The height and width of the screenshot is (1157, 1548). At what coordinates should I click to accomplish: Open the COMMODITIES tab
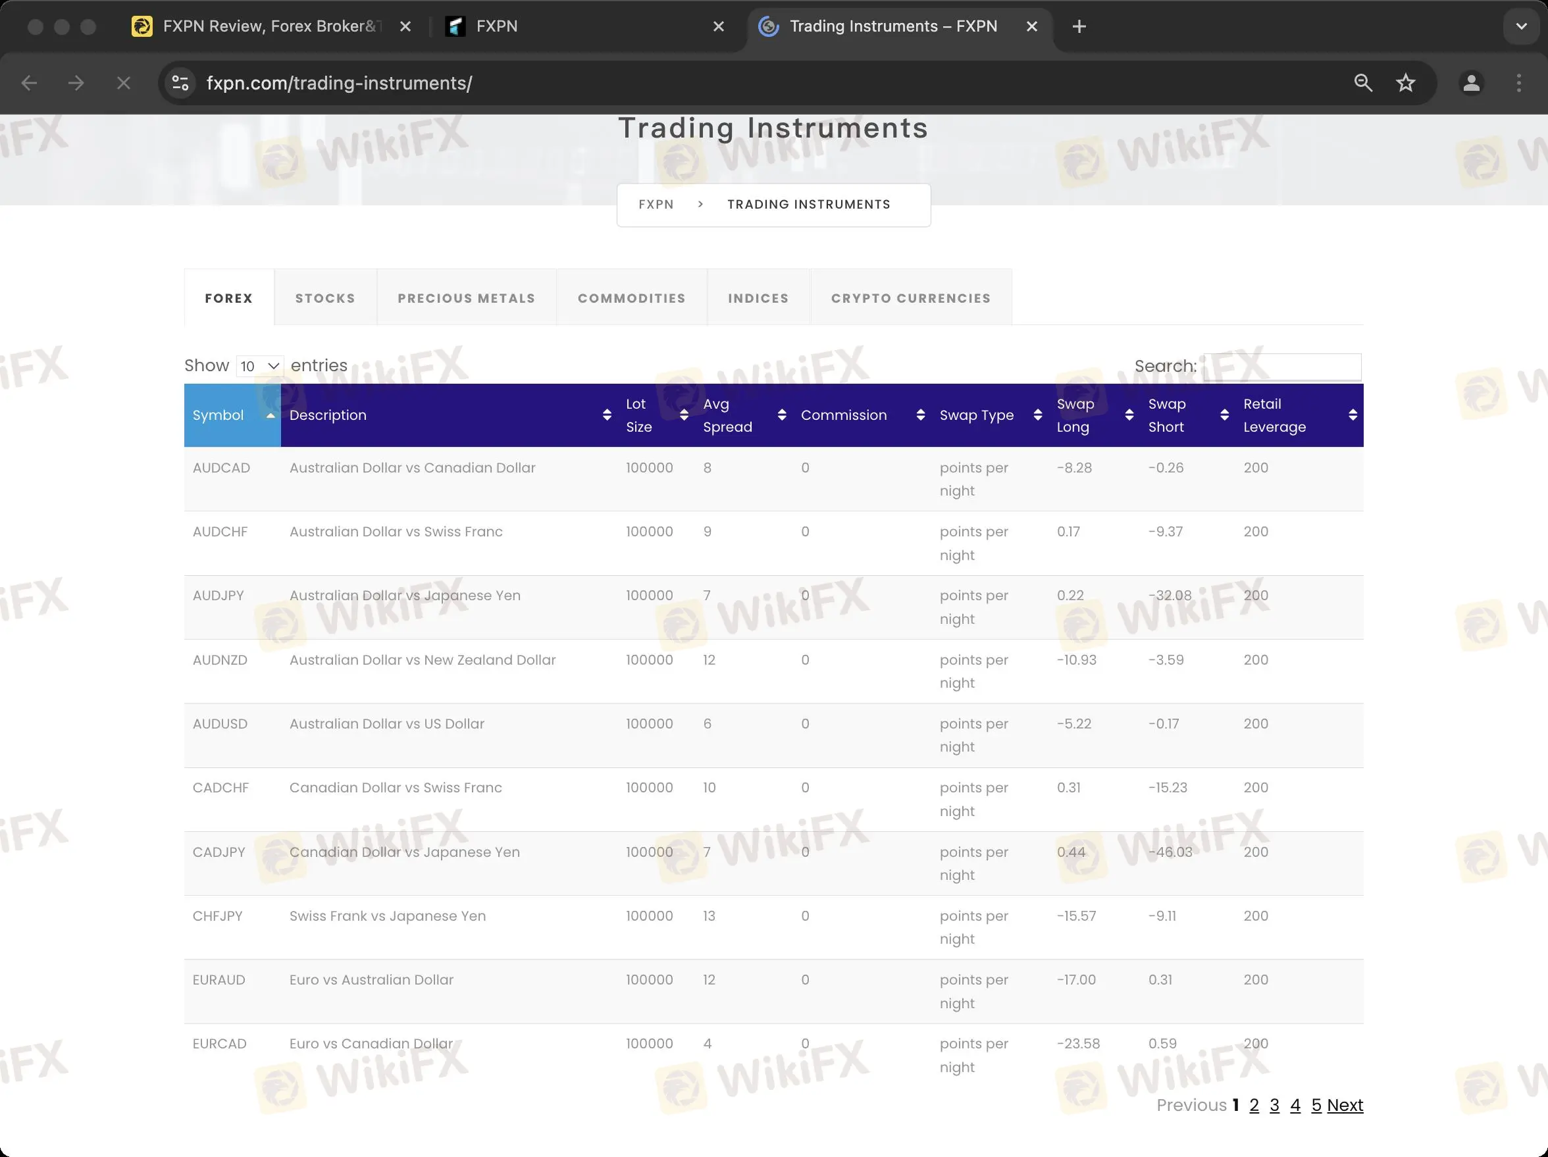[631, 297]
